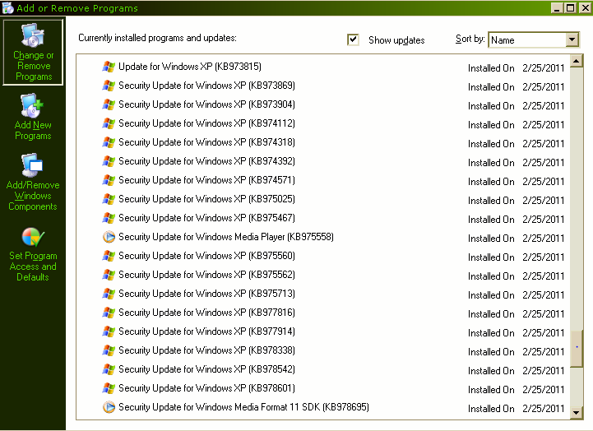The height and width of the screenshot is (431, 593).
Task: Click the Windows flag icon for KB978542
Action: tap(109, 369)
